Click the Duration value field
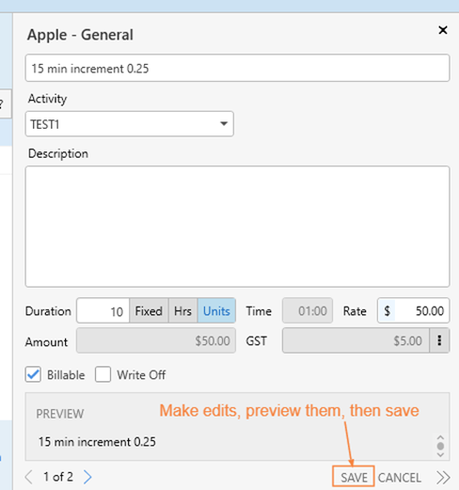Viewport: 459px width, 490px height. tap(103, 311)
